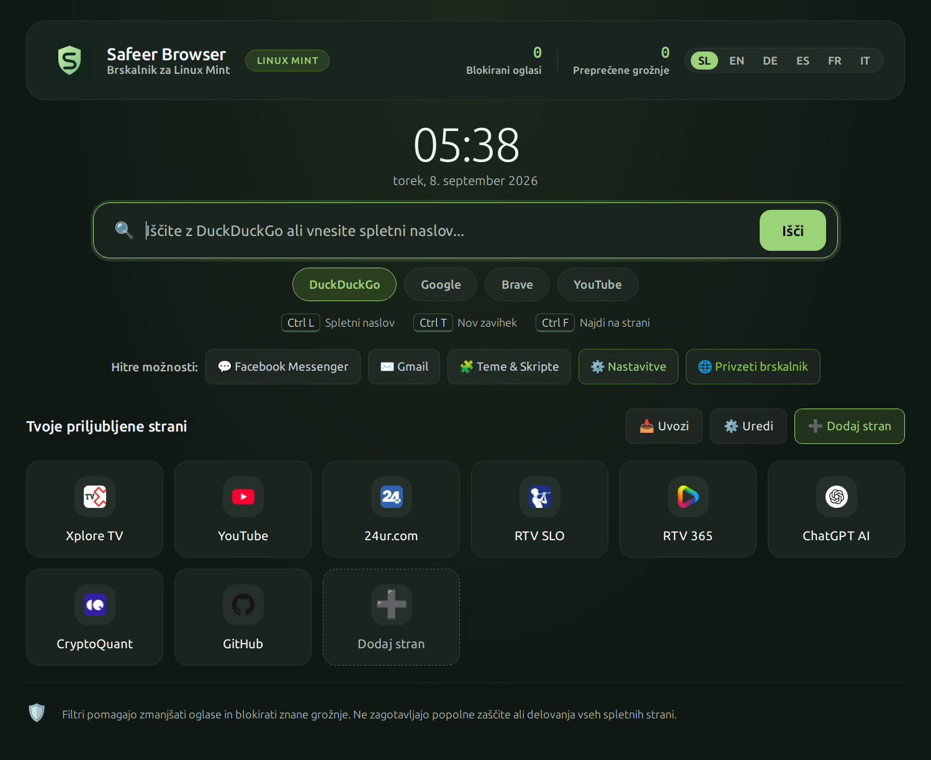Click the Uredi edit button
This screenshot has height=760, width=931.
coord(749,427)
